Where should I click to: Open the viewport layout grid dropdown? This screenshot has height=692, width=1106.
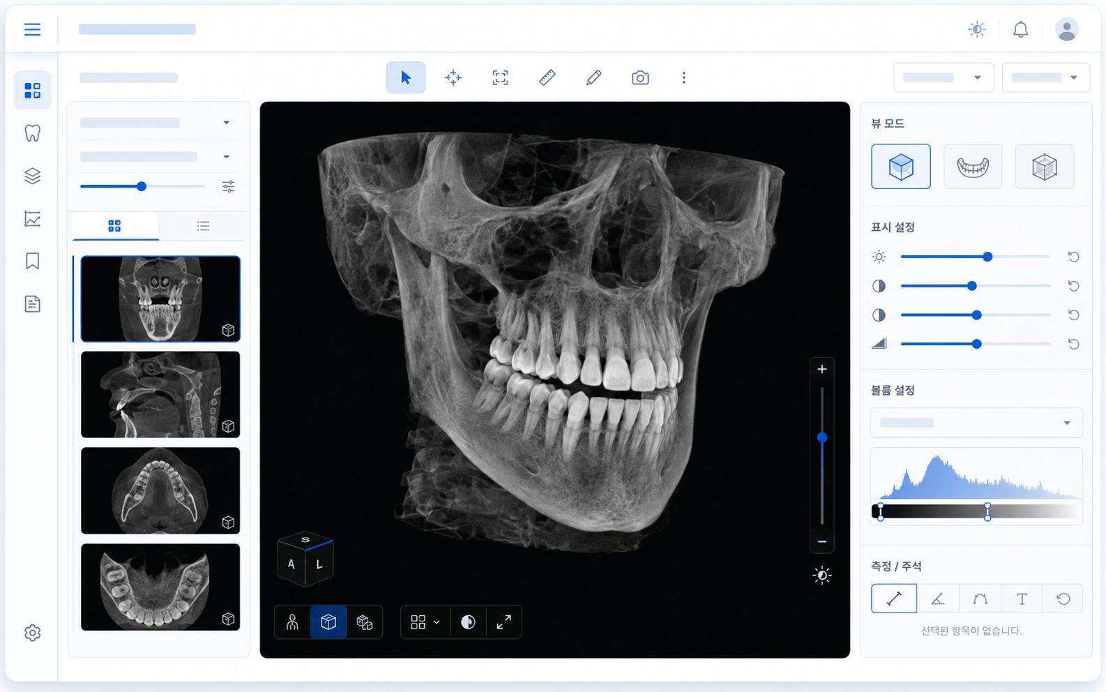pyautogui.click(x=425, y=622)
